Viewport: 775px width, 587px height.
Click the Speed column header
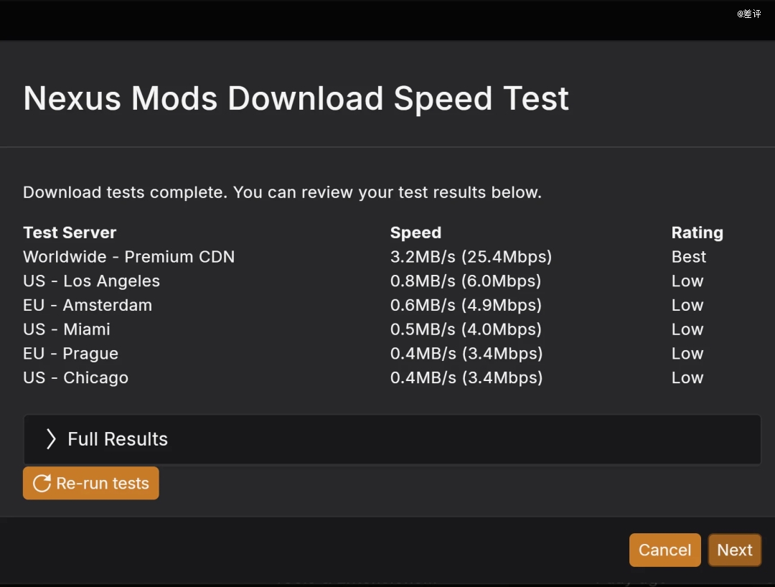[415, 233]
